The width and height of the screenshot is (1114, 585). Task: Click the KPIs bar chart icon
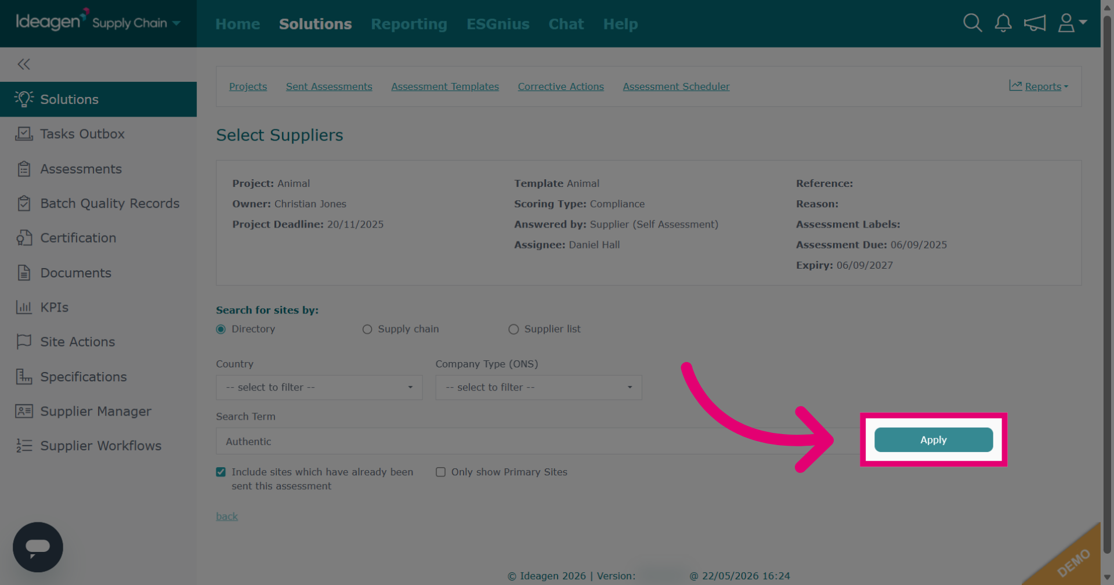pos(24,308)
